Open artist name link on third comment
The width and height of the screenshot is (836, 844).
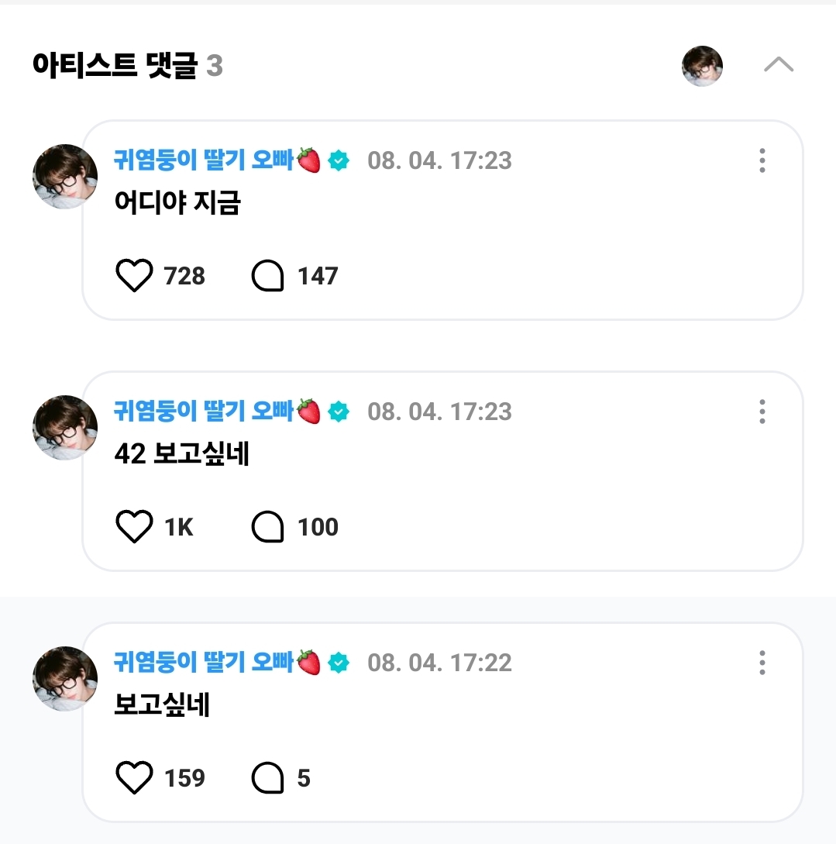click(204, 663)
